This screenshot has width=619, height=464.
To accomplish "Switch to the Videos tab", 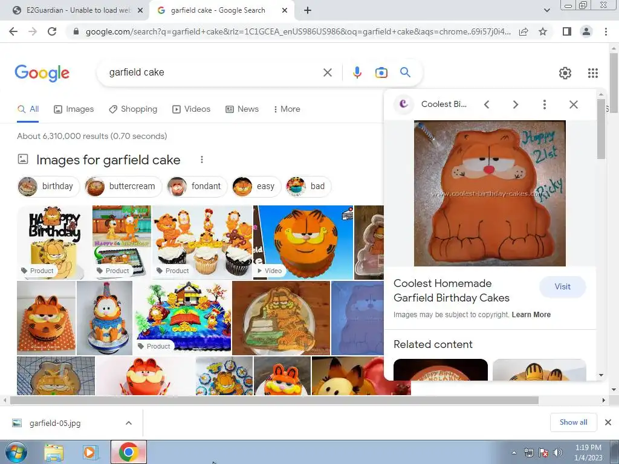I will [192, 109].
